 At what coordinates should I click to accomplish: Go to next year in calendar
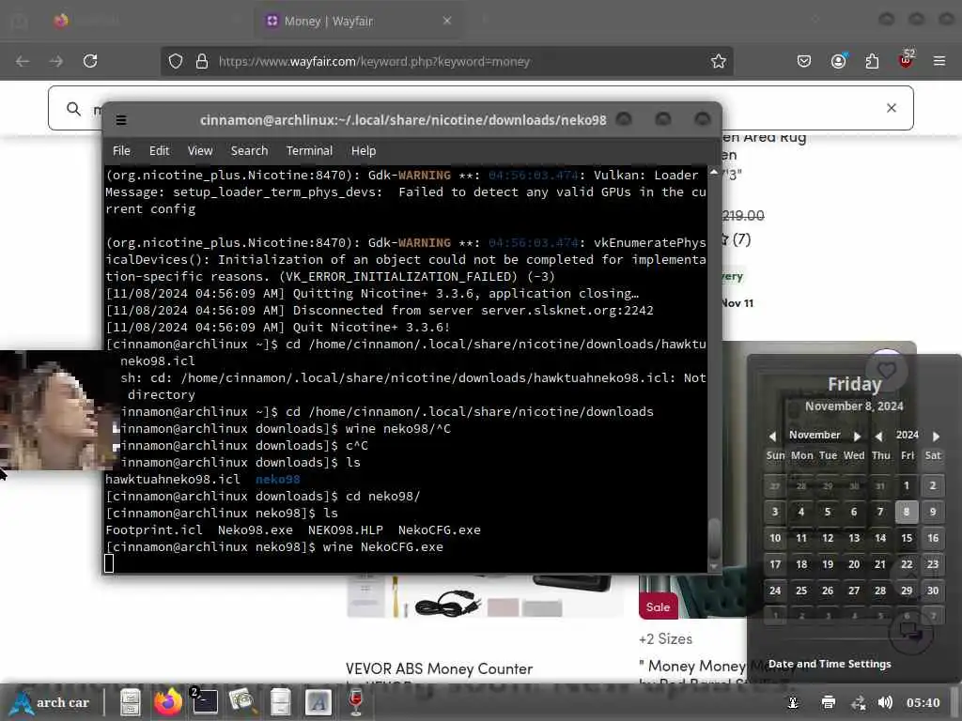936,436
